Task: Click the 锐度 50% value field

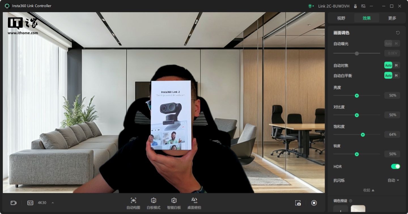Action: click(392, 154)
